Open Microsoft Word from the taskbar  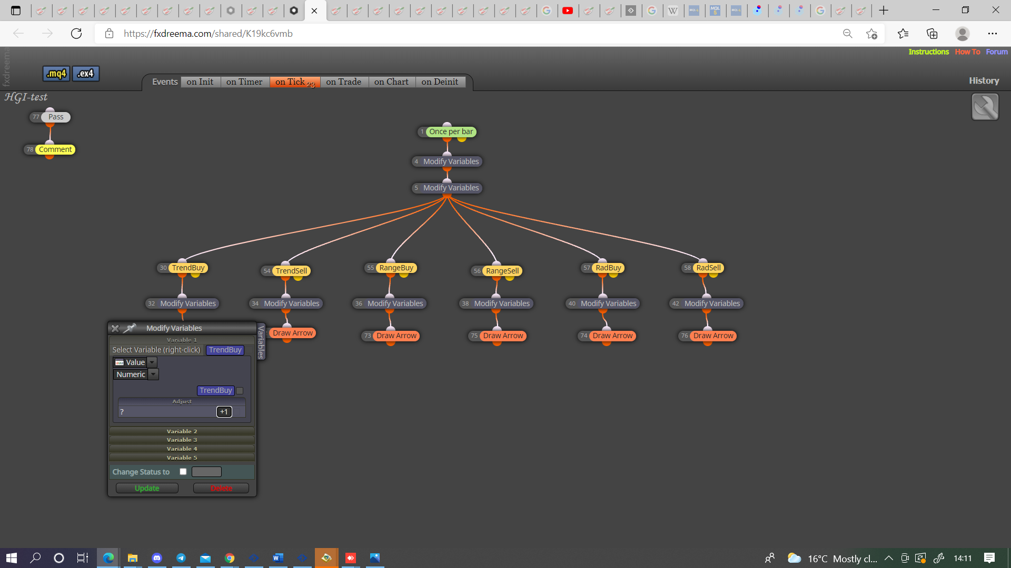[x=278, y=558]
